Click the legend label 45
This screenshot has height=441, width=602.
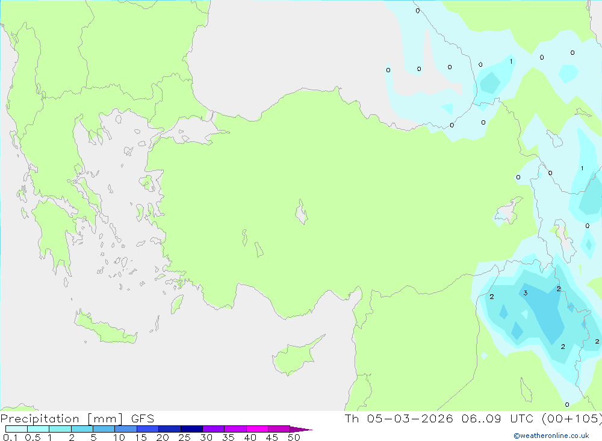[x=272, y=437]
